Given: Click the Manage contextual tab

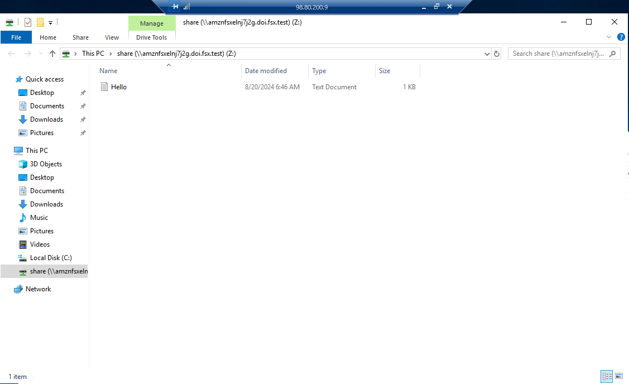Looking at the screenshot, I should point(152,23).
